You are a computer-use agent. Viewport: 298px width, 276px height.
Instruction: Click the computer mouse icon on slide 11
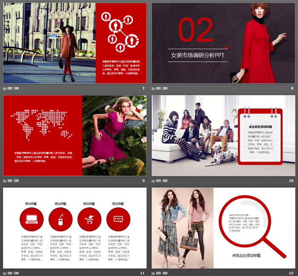pyautogui.click(x=60, y=220)
